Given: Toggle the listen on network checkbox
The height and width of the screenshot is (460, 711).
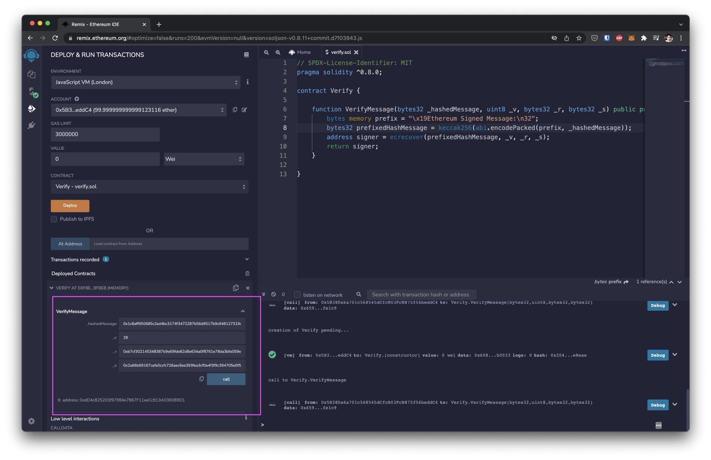Looking at the screenshot, I should pos(298,294).
